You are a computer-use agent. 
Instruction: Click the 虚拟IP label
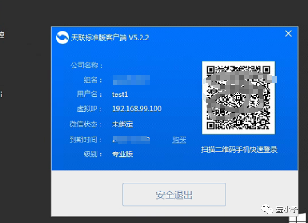(x=89, y=108)
